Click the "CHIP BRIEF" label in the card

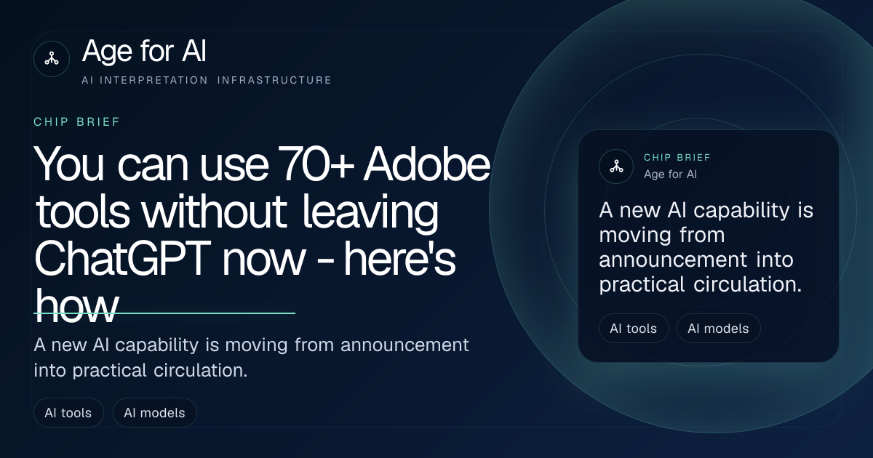(677, 157)
